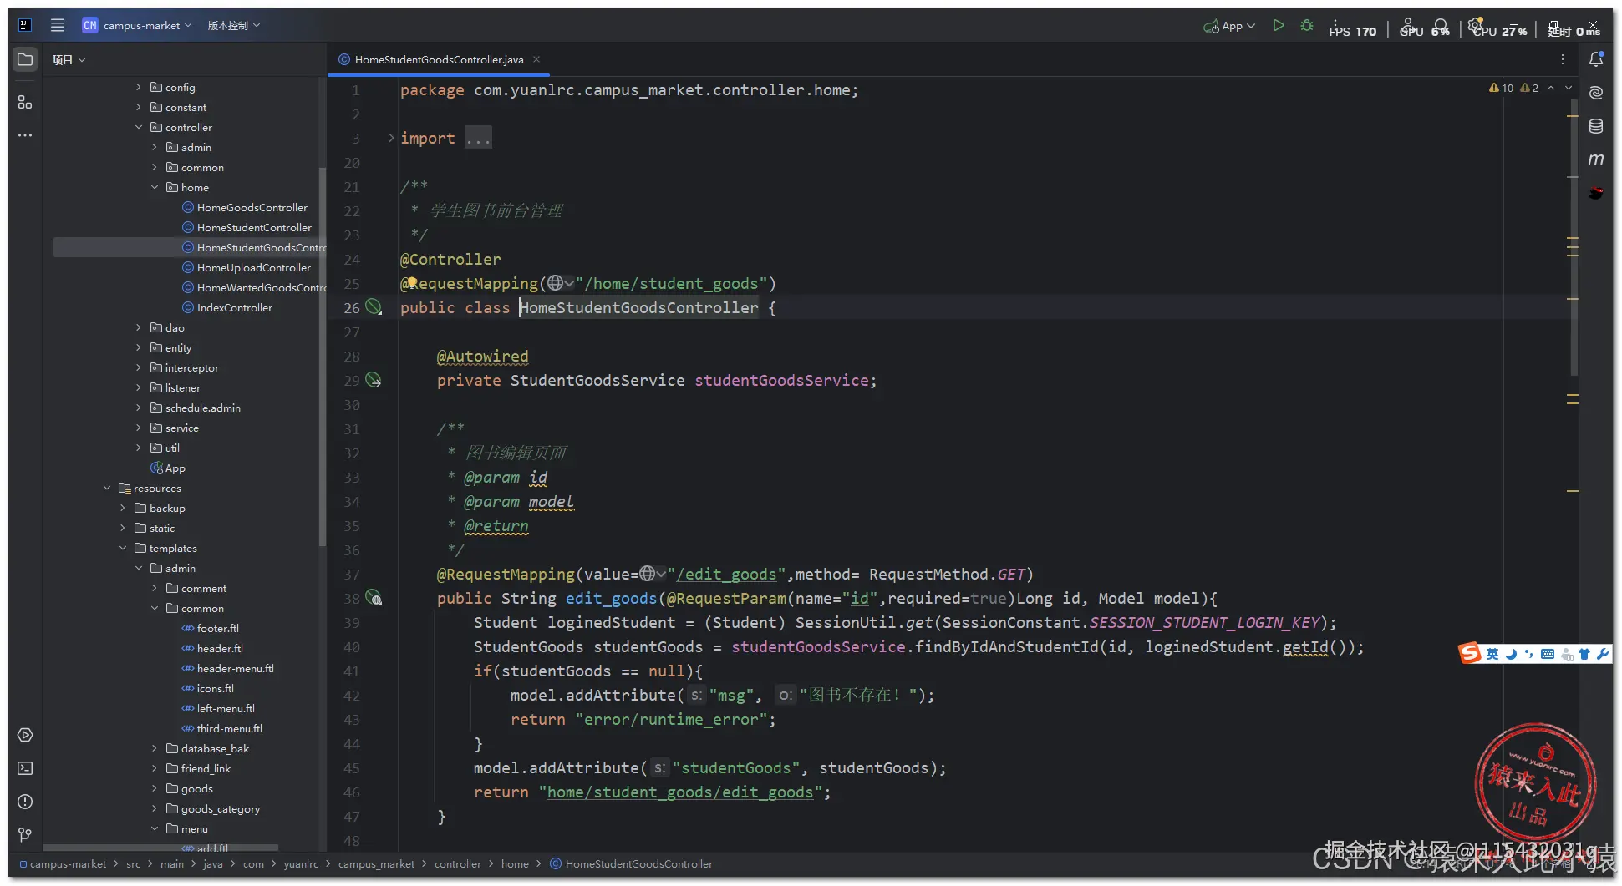
Task: Open HomeStudentController in the project tree
Action: 254,227
